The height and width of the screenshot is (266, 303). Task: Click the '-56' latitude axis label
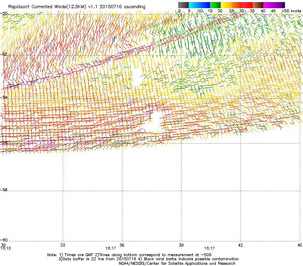(4, 142)
